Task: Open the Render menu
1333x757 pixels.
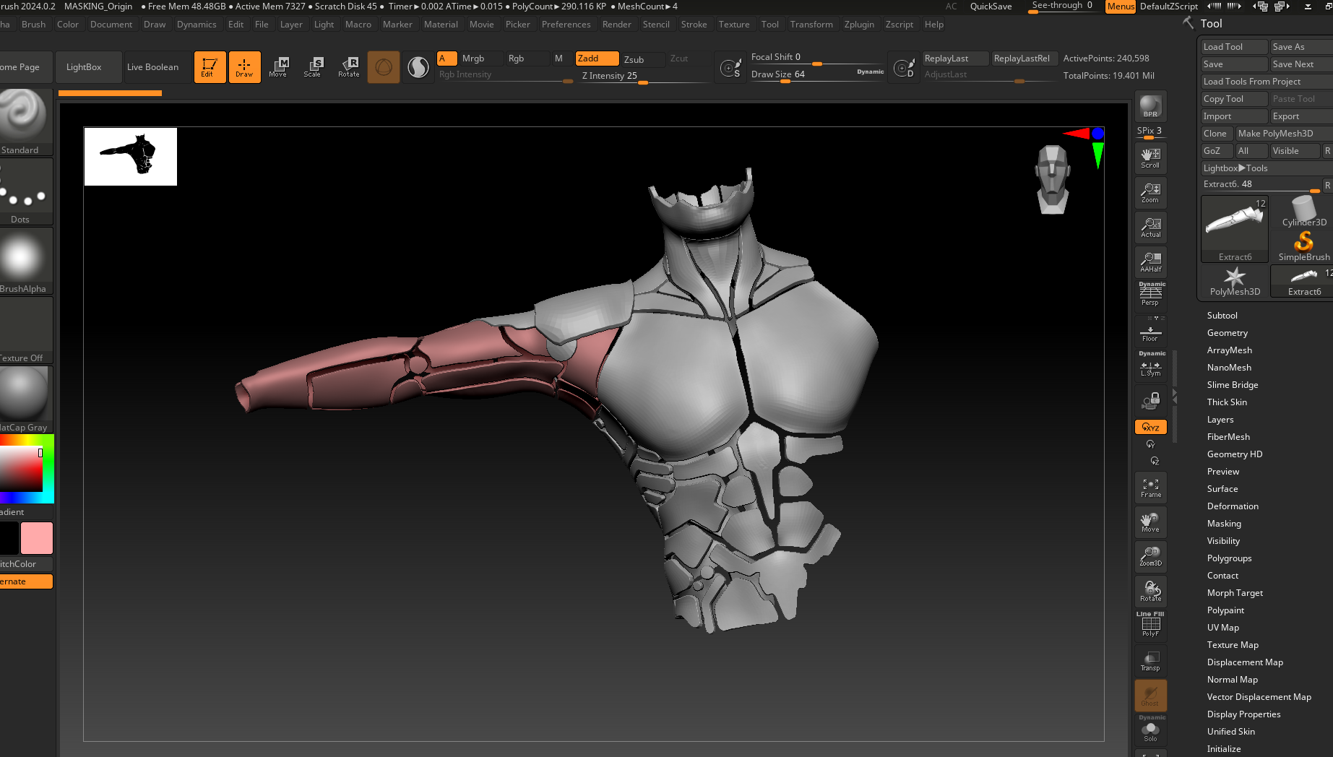Action: pos(616,25)
